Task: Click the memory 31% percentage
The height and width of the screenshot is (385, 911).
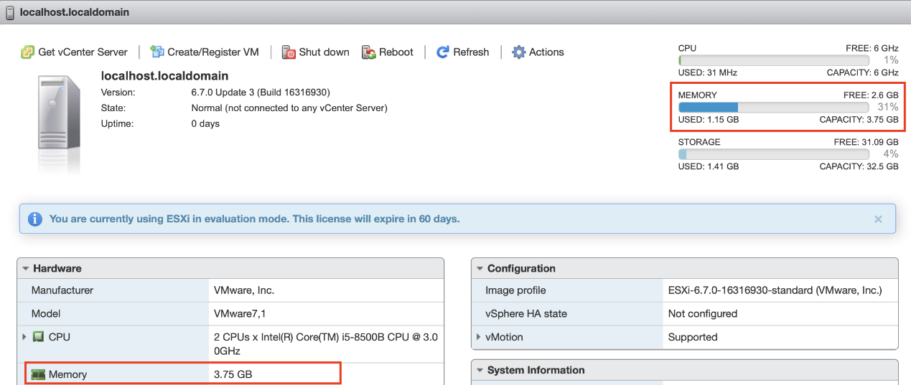Action: click(x=888, y=107)
